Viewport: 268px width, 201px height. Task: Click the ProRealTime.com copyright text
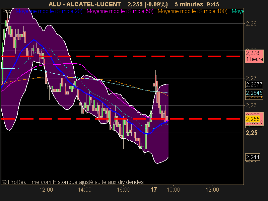point(73,182)
